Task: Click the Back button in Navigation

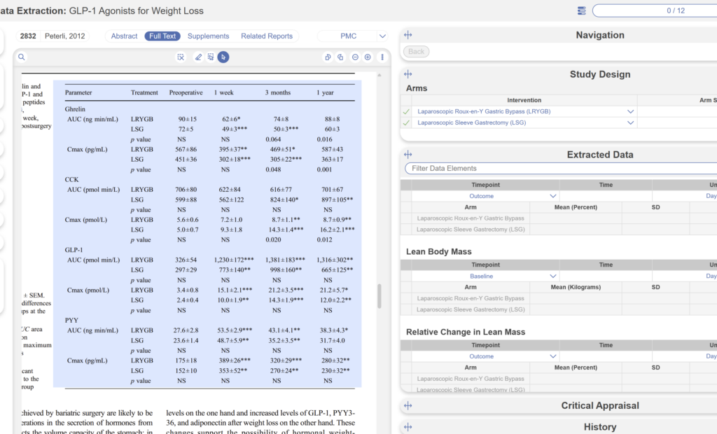Action: click(x=416, y=52)
